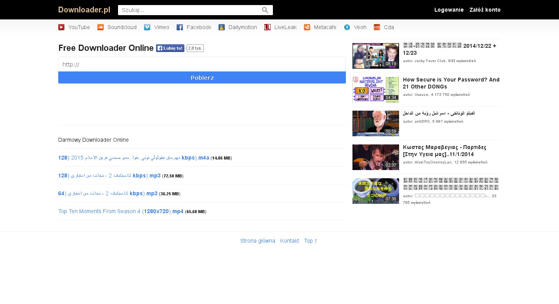
Task: Go to the Downloader.pl home logo
Action: point(84,10)
